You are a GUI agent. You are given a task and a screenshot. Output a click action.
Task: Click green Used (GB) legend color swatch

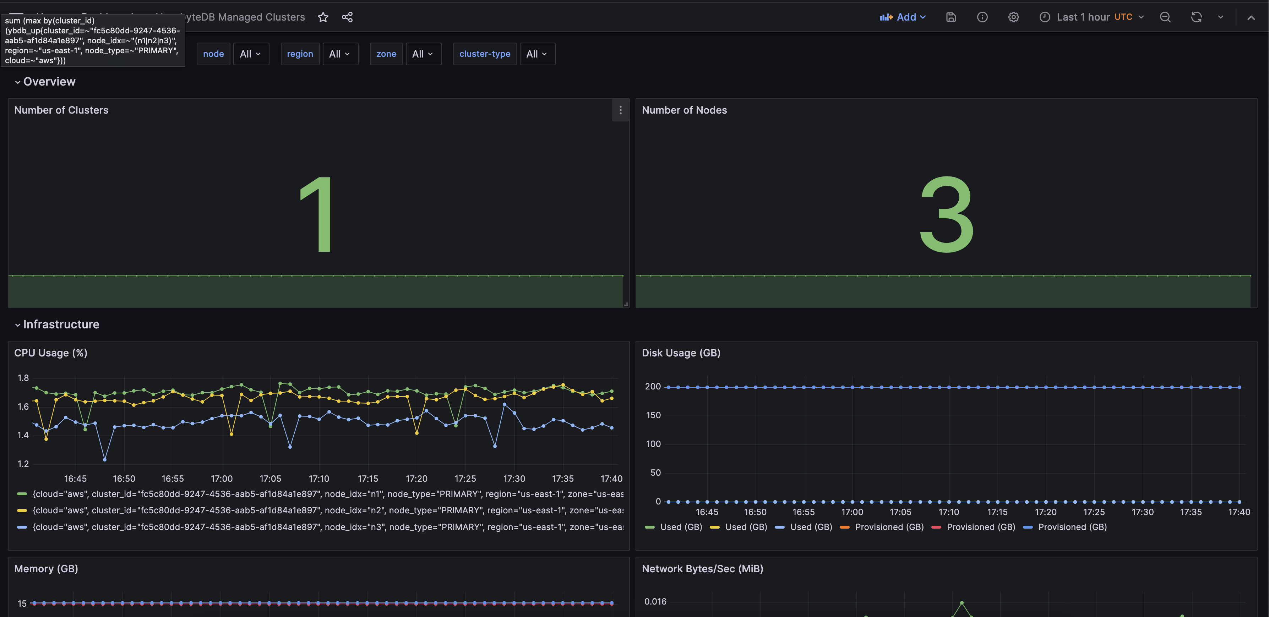[x=649, y=528]
